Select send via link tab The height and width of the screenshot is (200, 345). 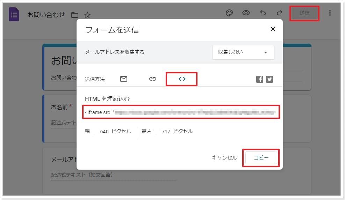153,79
